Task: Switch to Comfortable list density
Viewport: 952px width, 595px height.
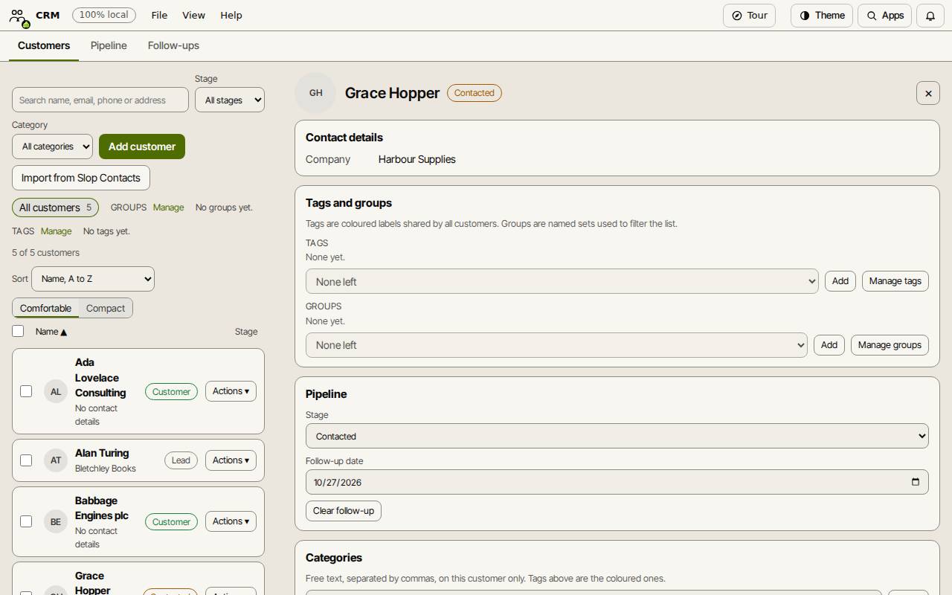Action: [x=45, y=308]
